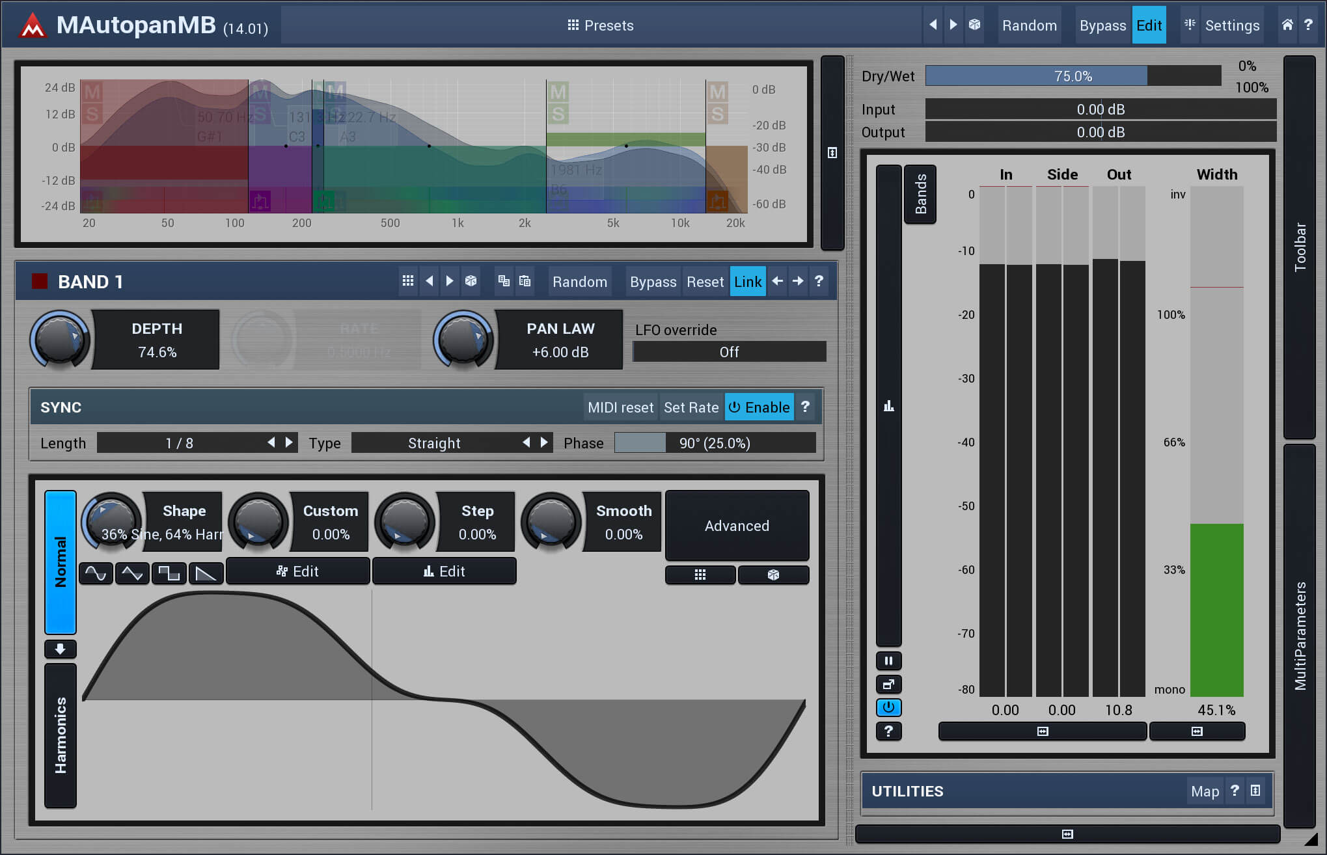Click the Input gain 0.00 dB slider
The width and height of the screenshot is (1327, 855).
tap(1101, 109)
